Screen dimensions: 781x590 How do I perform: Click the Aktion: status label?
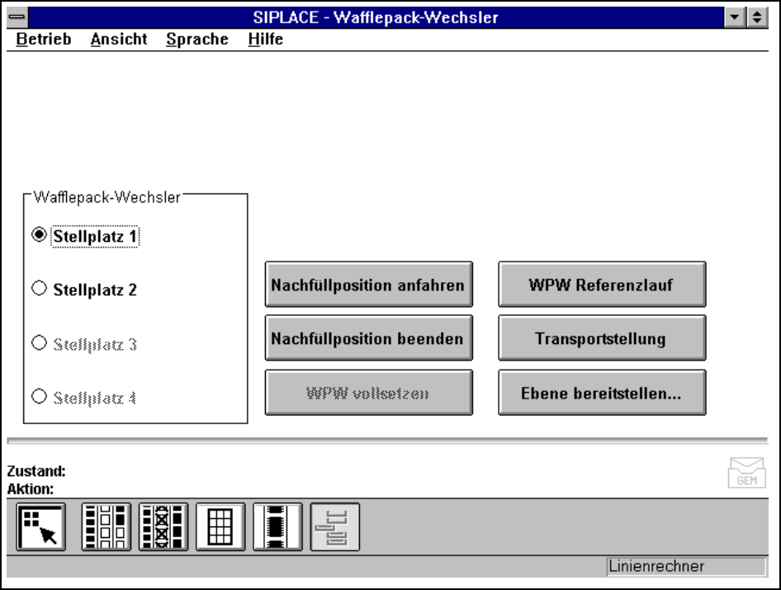click(31, 489)
